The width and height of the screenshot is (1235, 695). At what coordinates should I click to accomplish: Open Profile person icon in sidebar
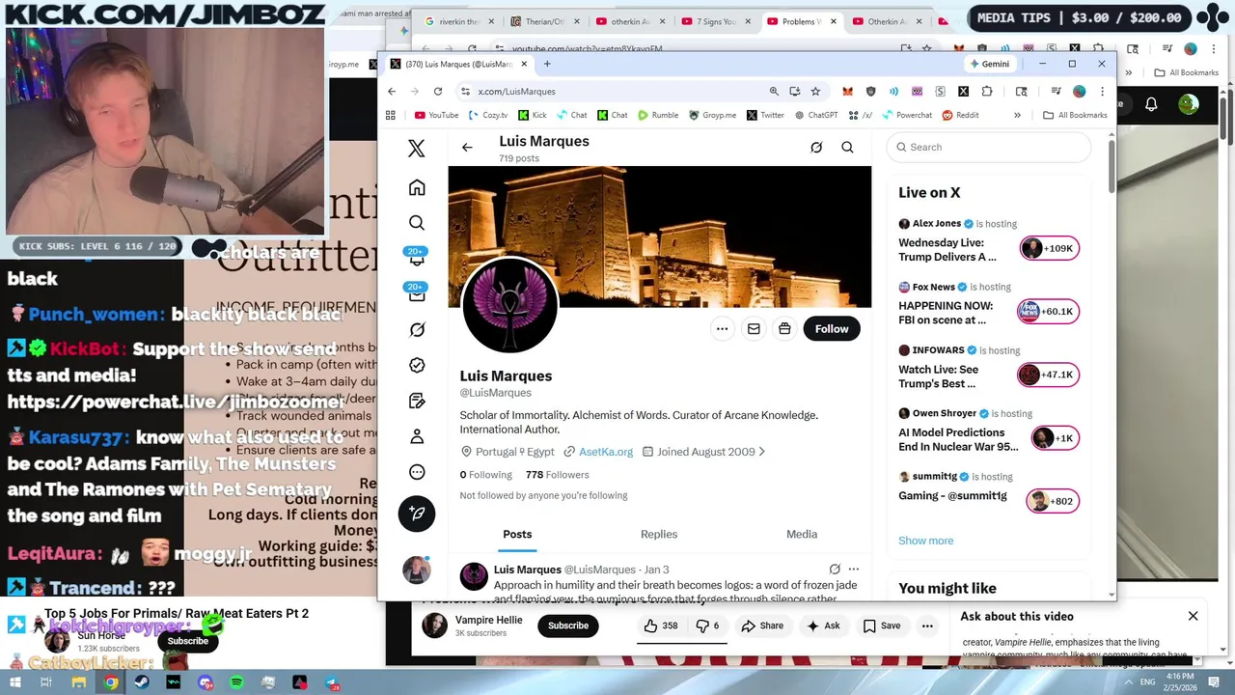417,436
